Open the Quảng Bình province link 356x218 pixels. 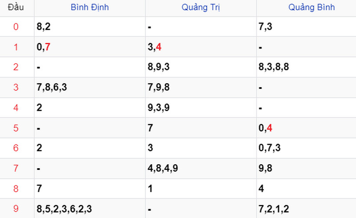tap(311, 8)
